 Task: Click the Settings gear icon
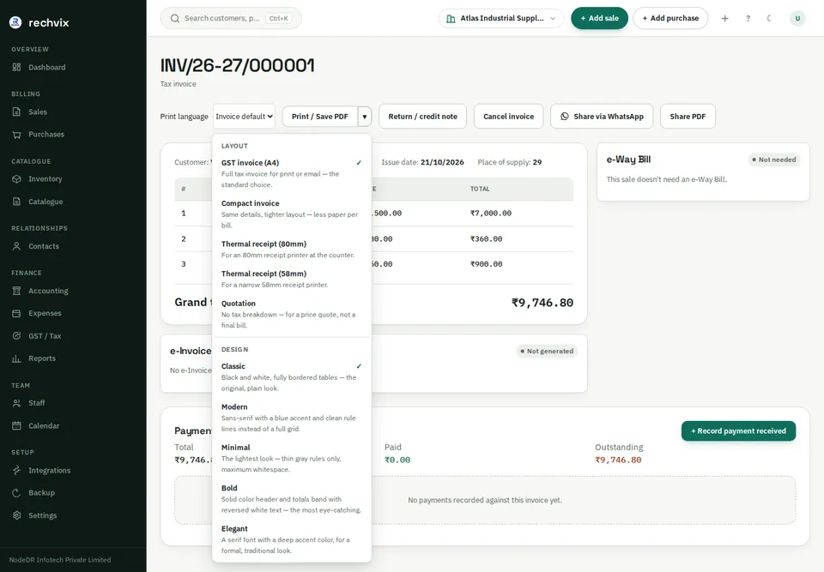pyautogui.click(x=16, y=515)
